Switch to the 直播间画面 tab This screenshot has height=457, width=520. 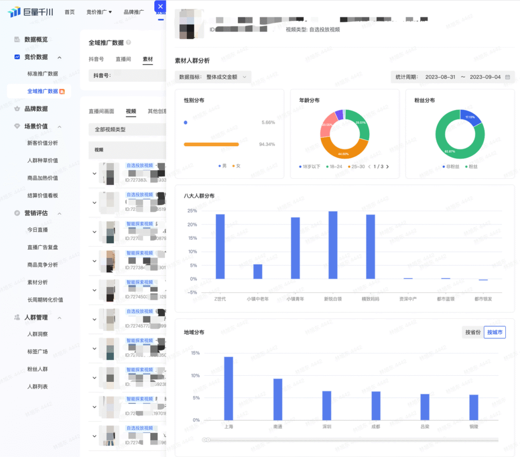[x=101, y=111]
